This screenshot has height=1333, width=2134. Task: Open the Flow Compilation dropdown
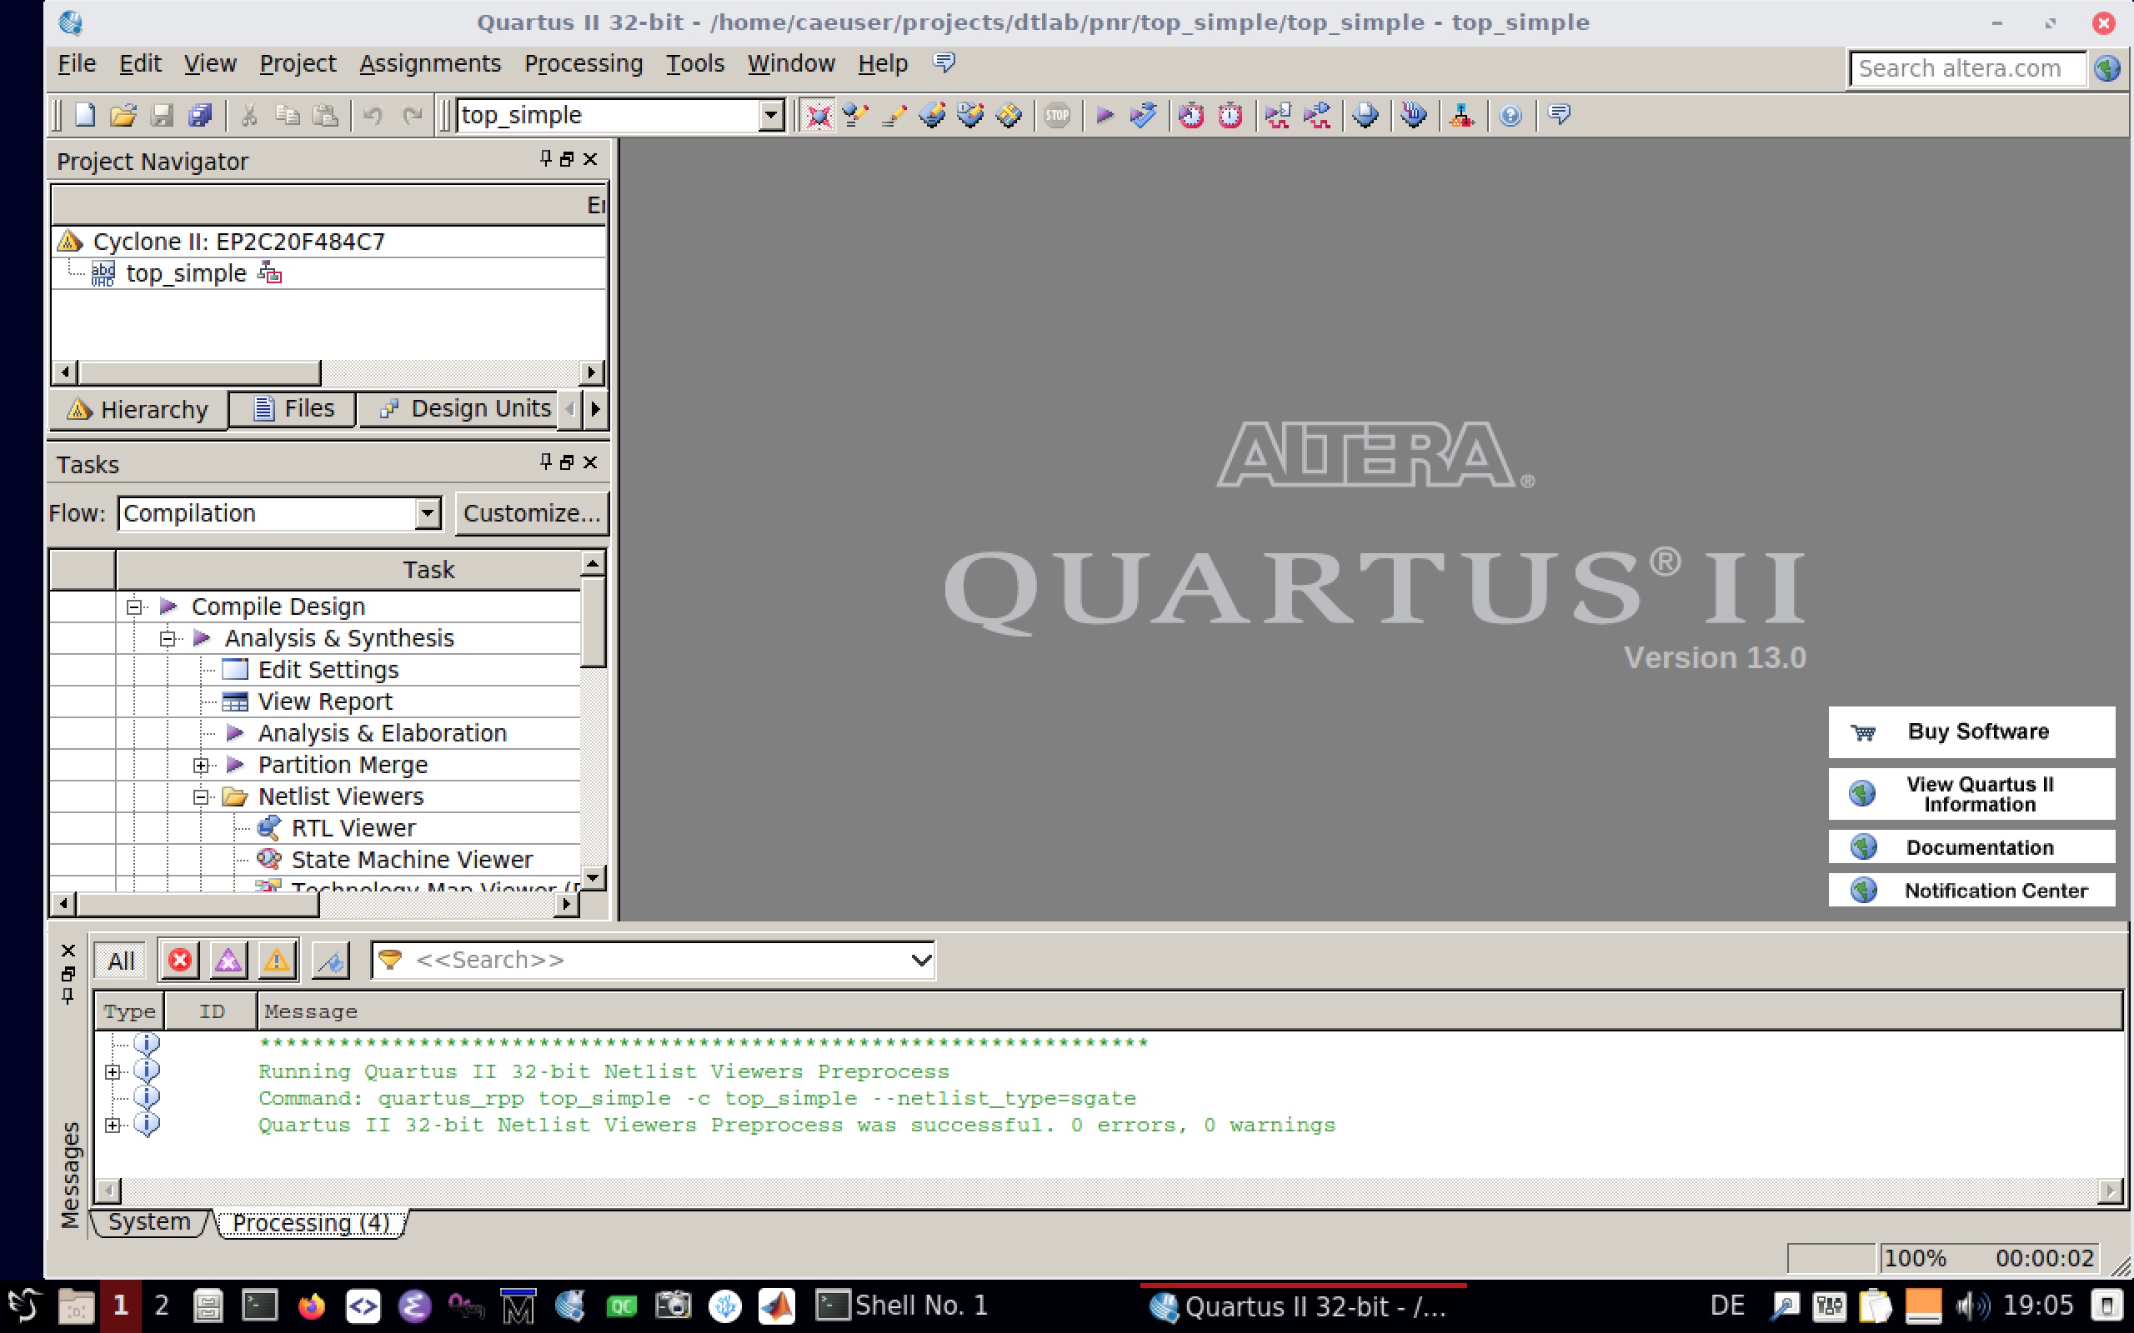[x=428, y=513]
